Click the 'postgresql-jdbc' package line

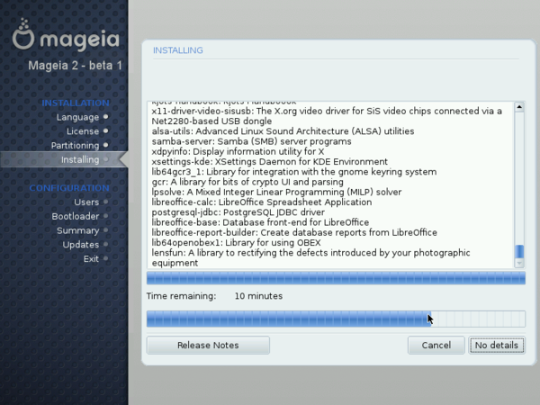pyautogui.click(x=238, y=212)
